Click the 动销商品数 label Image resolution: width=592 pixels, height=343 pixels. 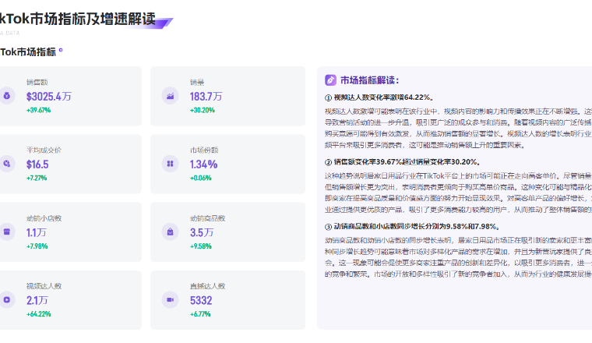coord(208,218)
